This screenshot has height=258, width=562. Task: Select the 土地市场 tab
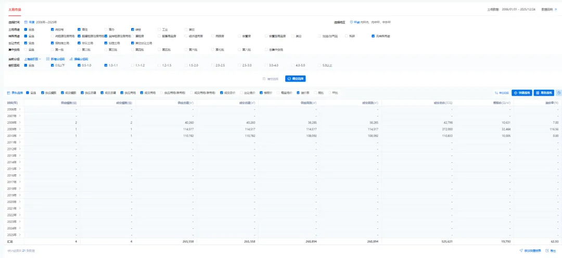pos(14,9)
